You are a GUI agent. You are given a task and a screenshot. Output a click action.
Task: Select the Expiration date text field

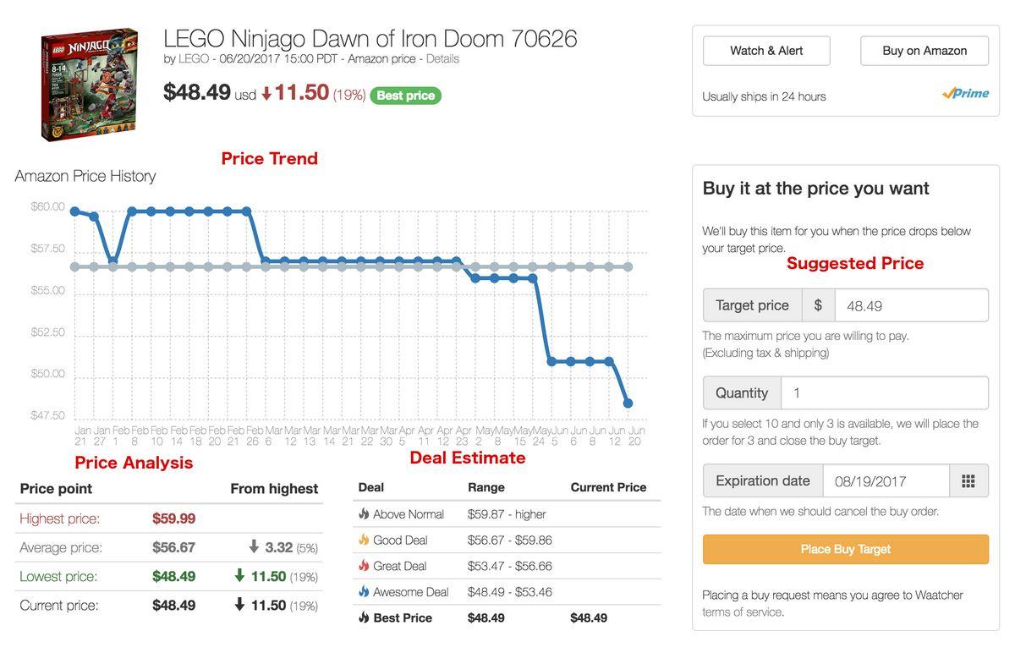click(886, 481)
